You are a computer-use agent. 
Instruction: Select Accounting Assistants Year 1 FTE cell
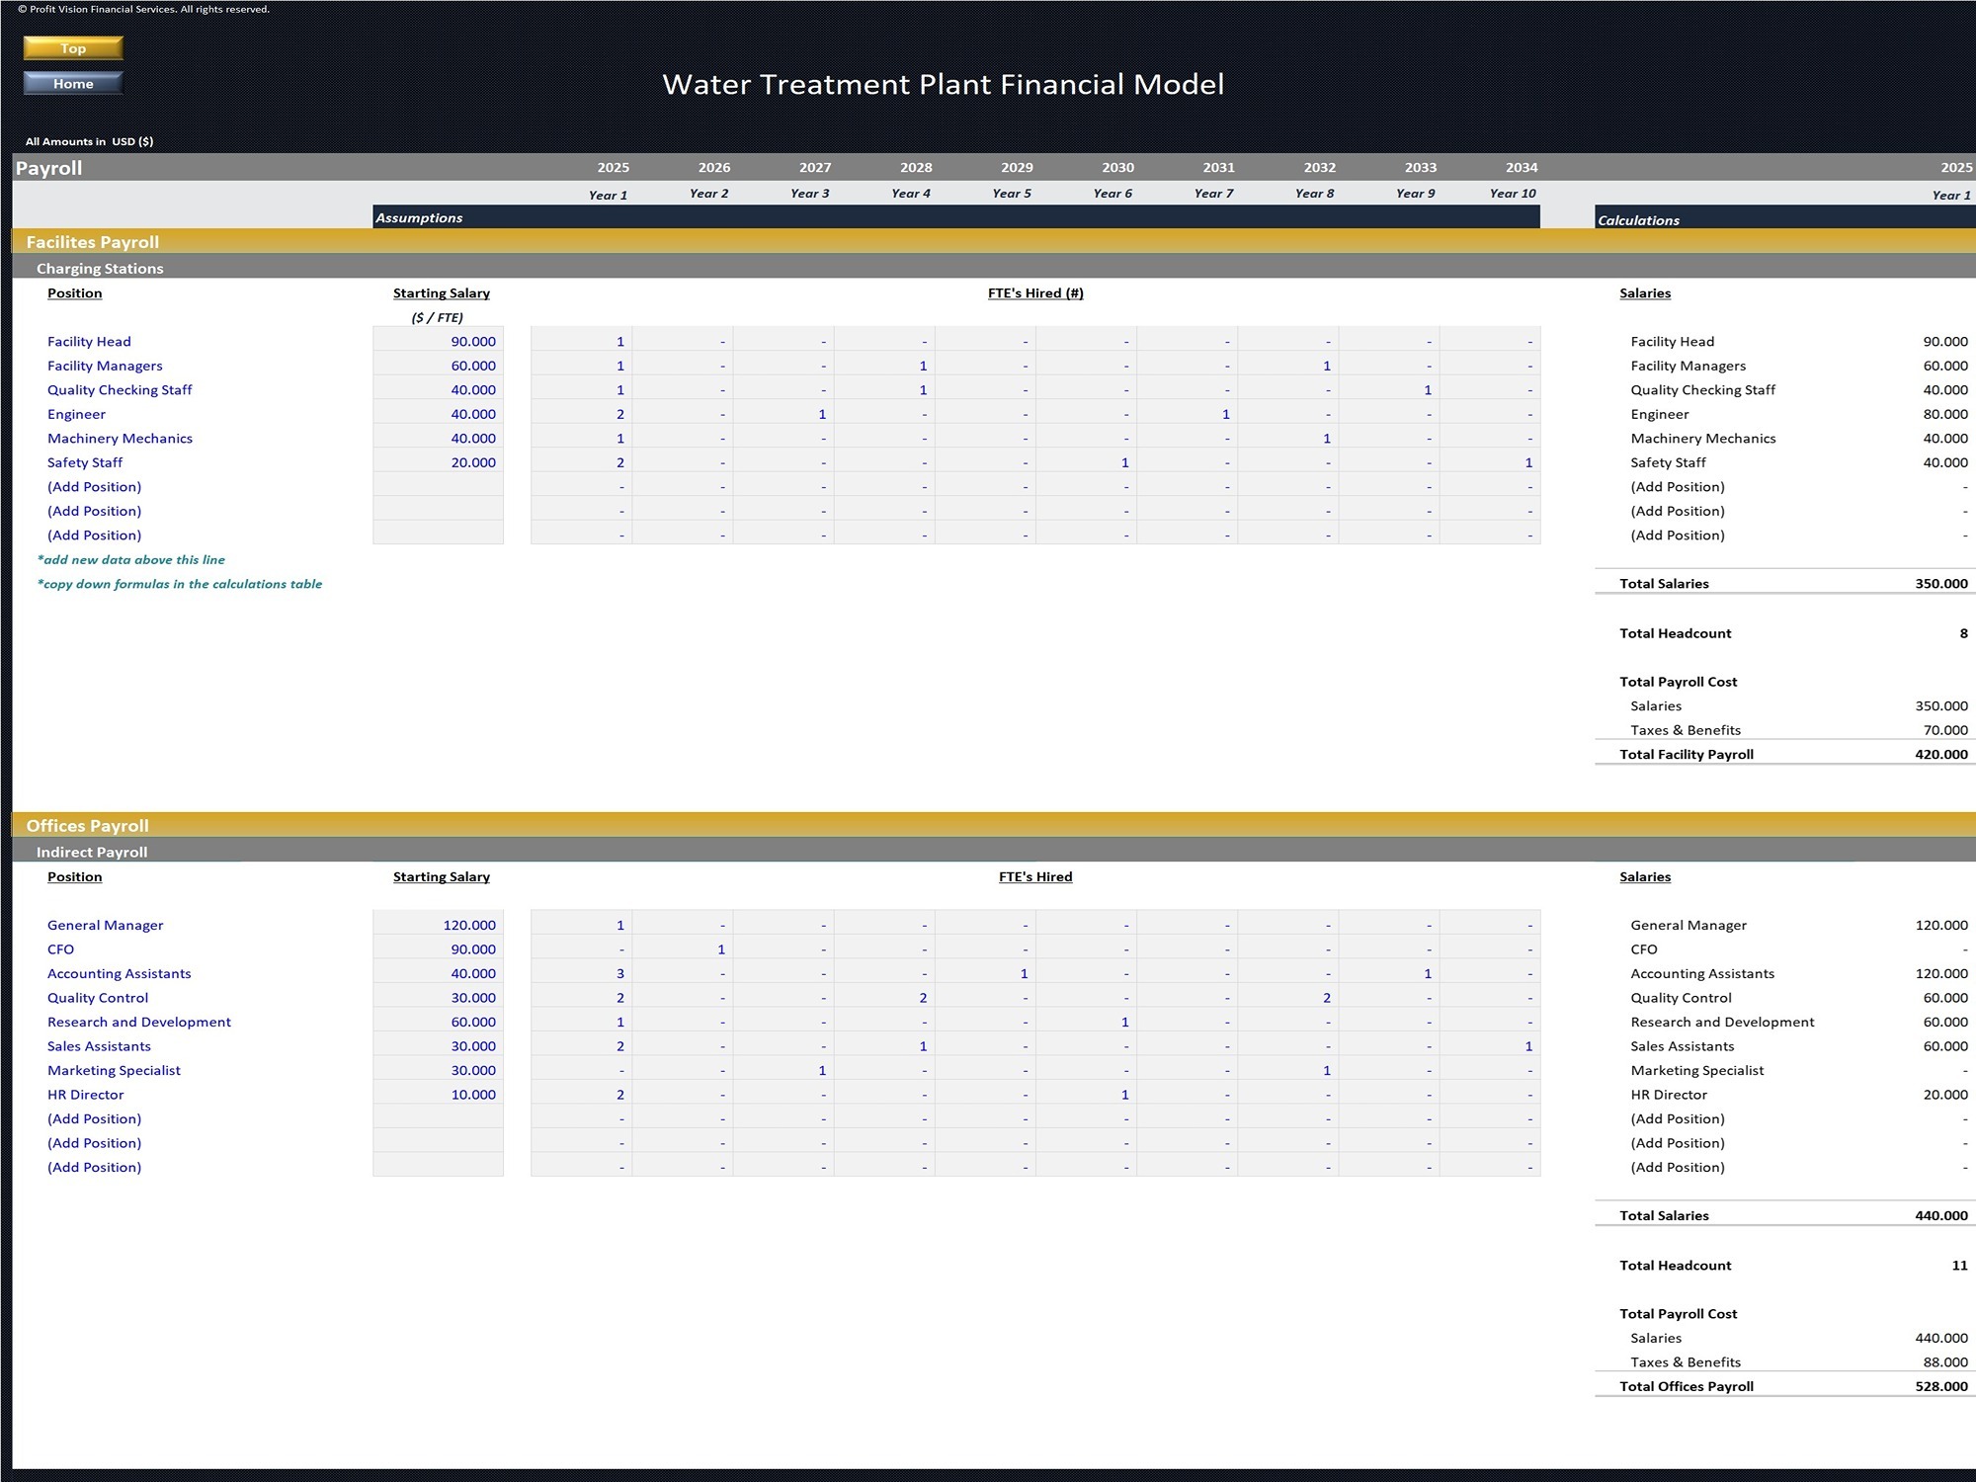(581, 973)
